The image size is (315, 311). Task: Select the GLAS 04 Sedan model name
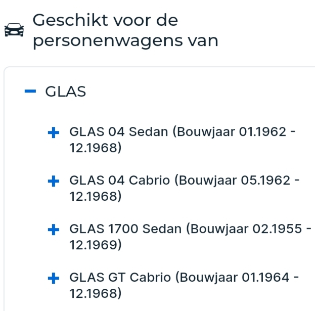tap(119, 133)
